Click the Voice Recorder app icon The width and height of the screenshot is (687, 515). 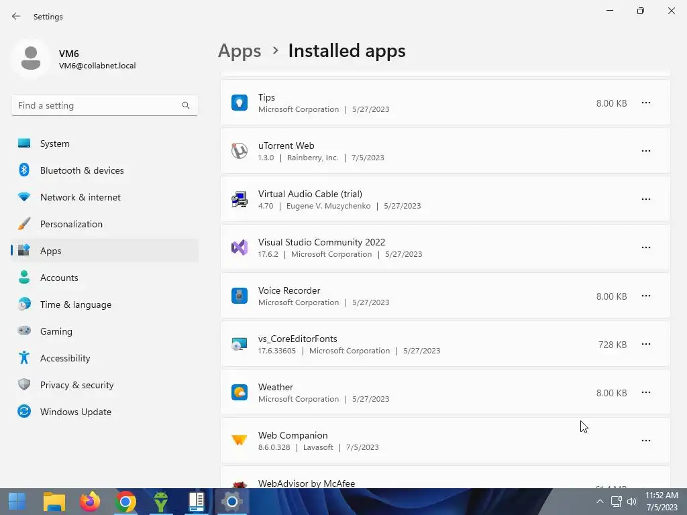pos(240,296)
